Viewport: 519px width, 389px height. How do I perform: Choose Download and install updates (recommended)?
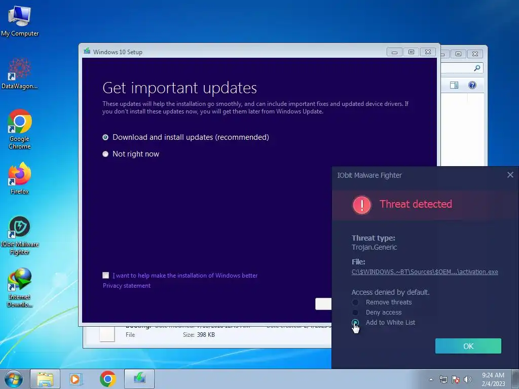(186, 137)
